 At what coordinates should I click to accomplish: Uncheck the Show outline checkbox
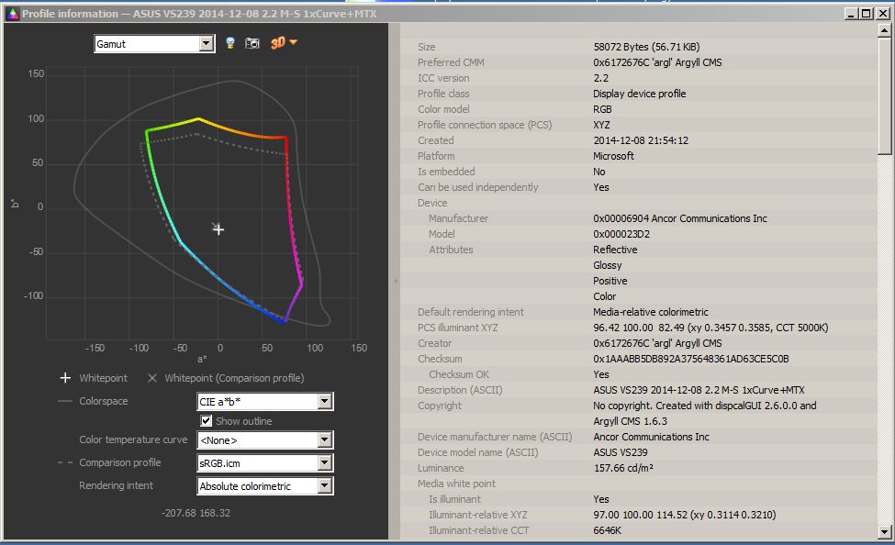tap(207, 421)
